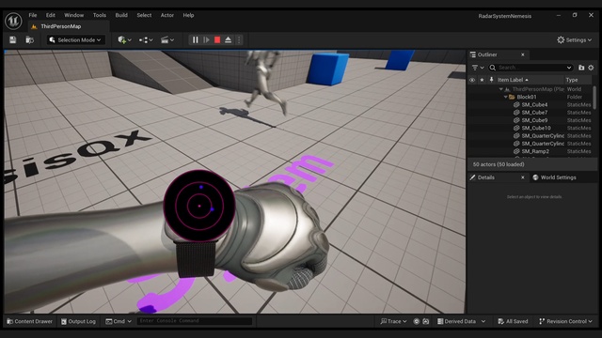Open the Content Drawer
602x338 pixels.
(29, 321)
